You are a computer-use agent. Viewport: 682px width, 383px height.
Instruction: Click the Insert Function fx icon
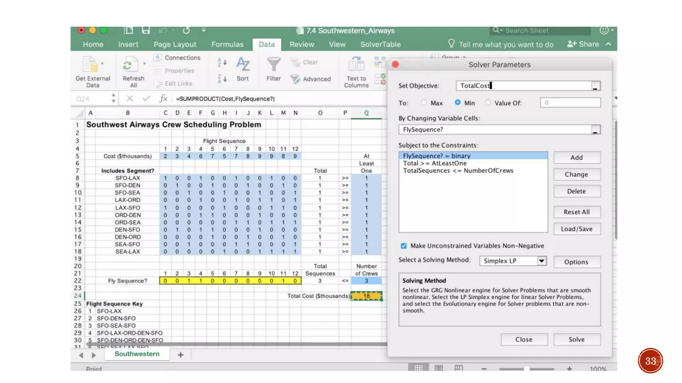(x=163, y=98)
